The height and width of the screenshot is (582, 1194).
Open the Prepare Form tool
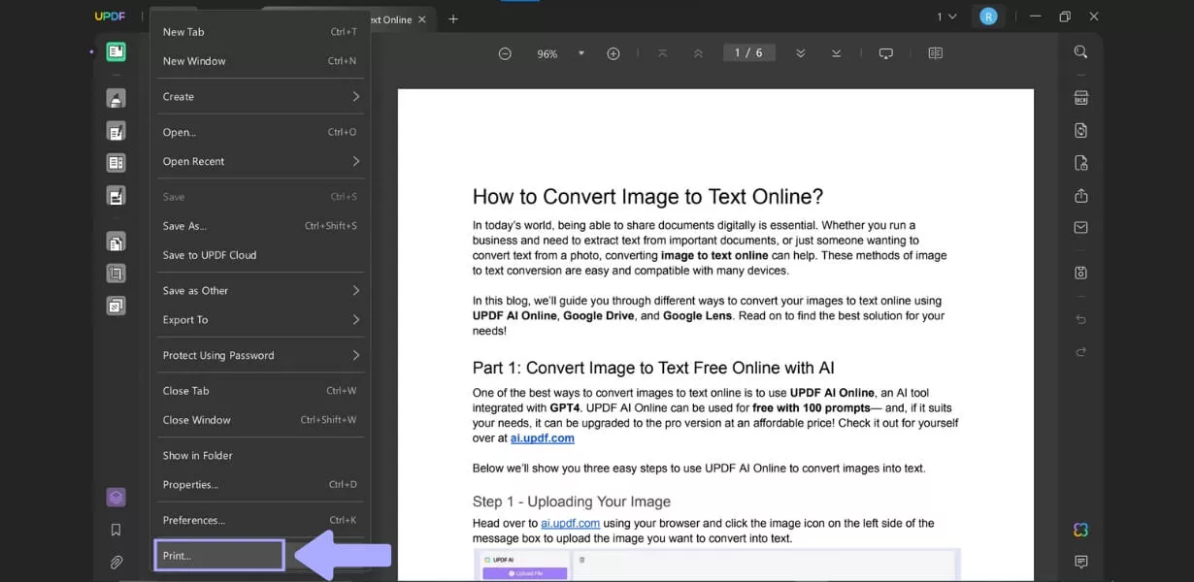point(116,163)
